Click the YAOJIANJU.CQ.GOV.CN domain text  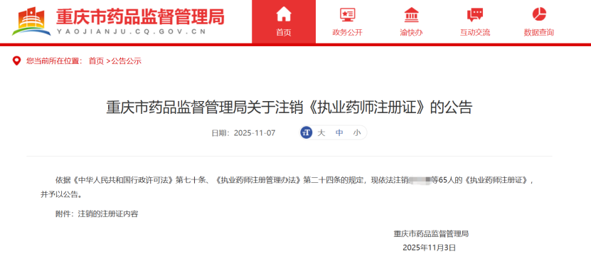pyautogui.click(x=131, y=32)
